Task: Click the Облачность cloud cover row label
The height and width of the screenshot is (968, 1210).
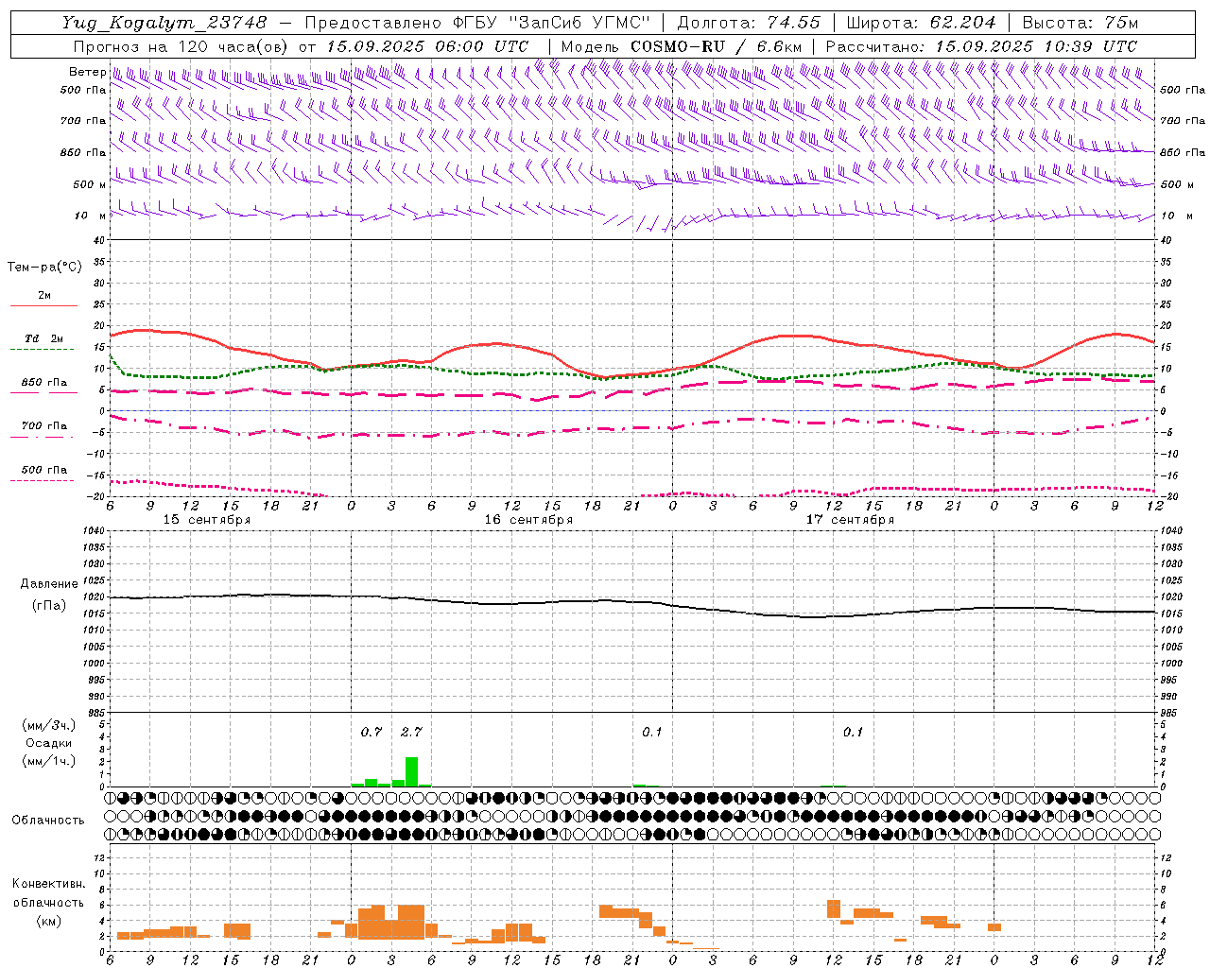Action: point(48,820)
